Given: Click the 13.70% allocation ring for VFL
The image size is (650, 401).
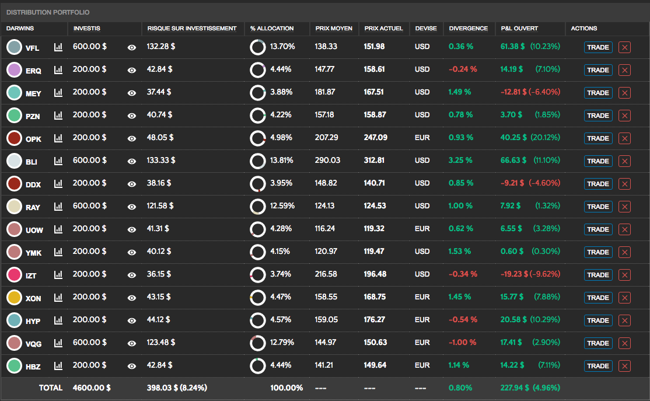Looking at the screenshot, I should point(258,47).
